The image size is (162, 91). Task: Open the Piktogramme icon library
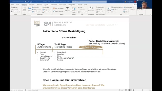(36, 10)
